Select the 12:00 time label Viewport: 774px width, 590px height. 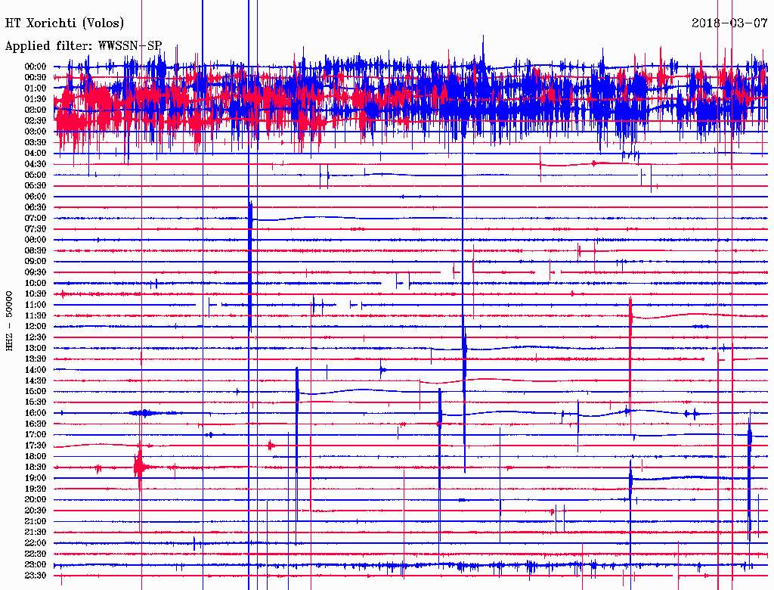[36, 327]
